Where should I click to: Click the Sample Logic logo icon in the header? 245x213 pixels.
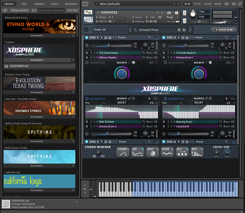coord(88,19)
